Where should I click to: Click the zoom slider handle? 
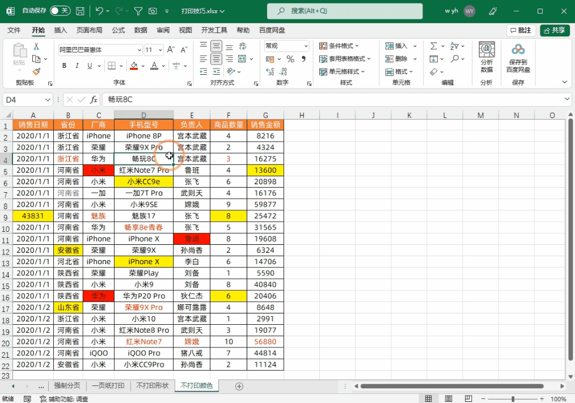pyautogui.click(x=513, y=398)
